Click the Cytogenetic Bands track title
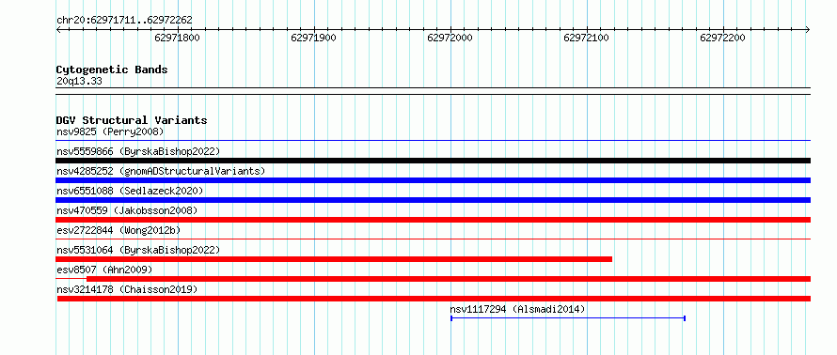The width and height of the screenshot is (837, 355). click(x=112, y=69)
